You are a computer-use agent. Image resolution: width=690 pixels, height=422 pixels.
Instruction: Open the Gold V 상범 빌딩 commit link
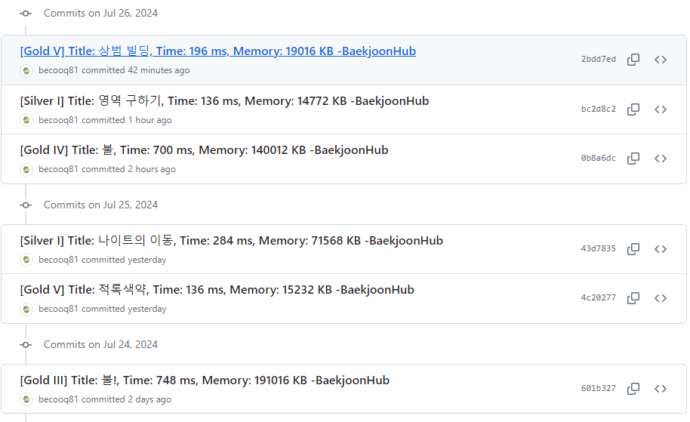coord(218,51)
